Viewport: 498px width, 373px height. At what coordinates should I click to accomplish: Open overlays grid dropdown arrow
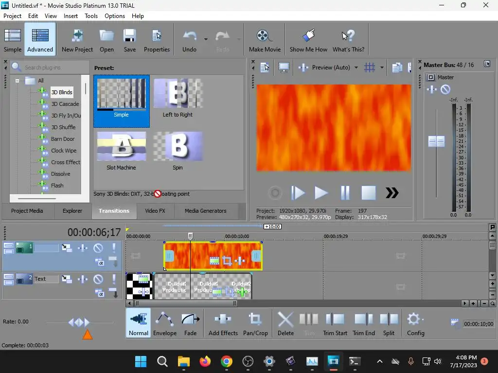click(x=382, y=67)
